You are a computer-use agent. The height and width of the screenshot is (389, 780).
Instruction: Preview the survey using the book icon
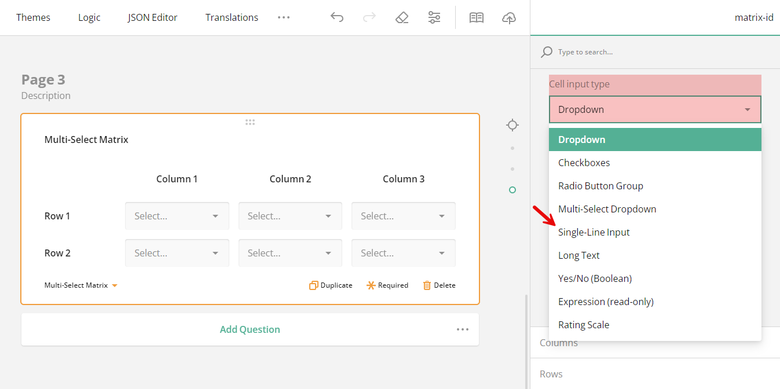(477, 17)
